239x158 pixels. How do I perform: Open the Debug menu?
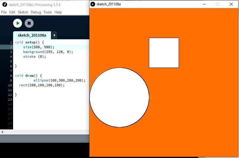pyautogui.click(x=36, y=12)
